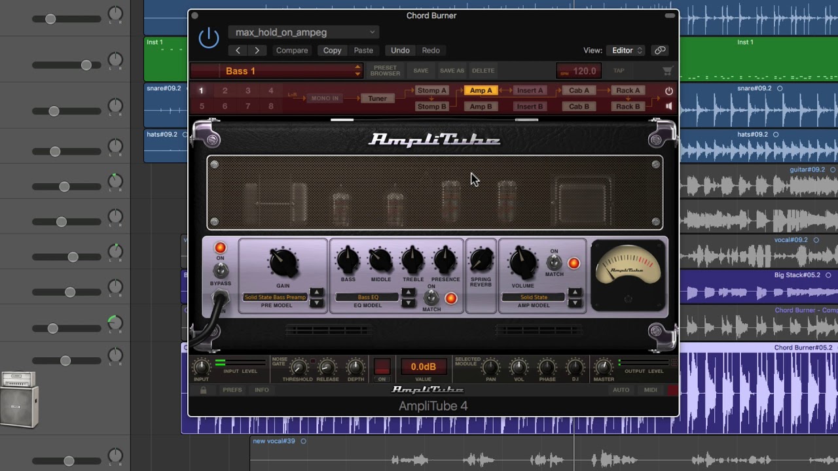
Task: Click the Paste button
Action: tap(363, 50)
